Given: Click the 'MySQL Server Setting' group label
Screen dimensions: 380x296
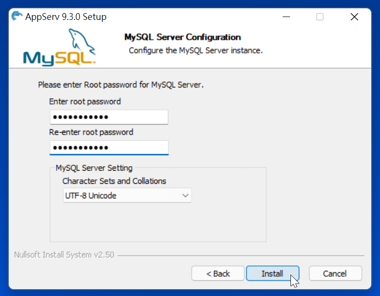Looking at the screenshot, I should (94, 168).
